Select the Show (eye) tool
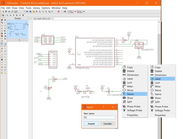The height and width of the screenshot is (139, 183). [x=5, y=20]
